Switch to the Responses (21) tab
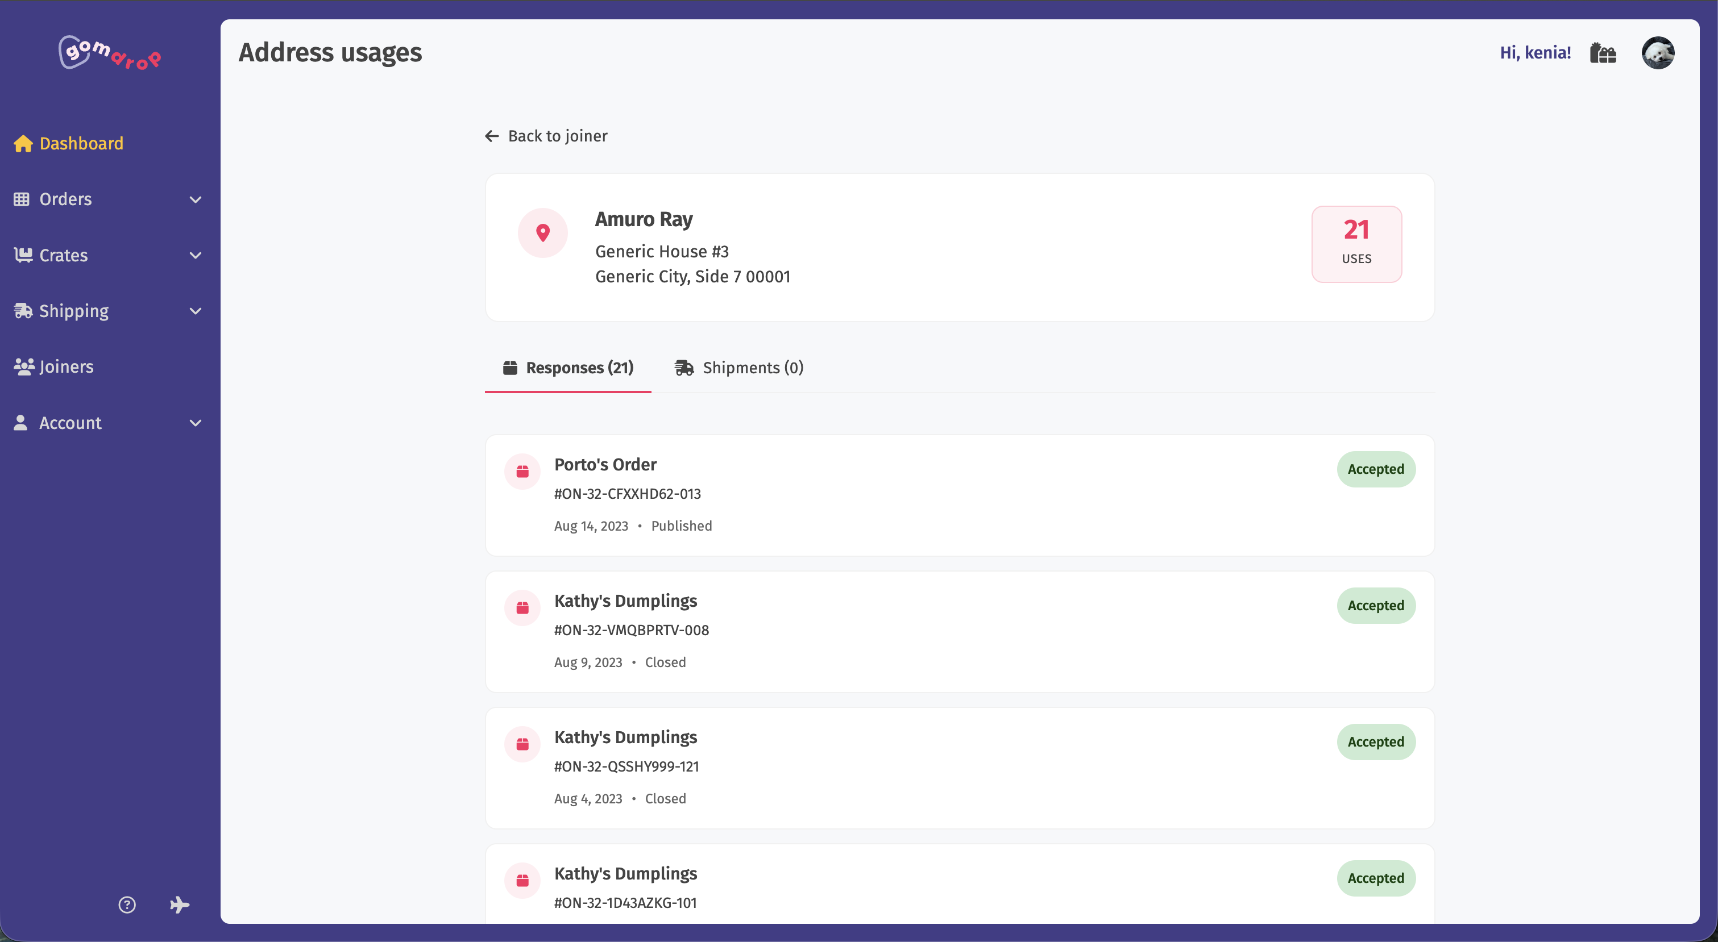The width and height of the screenshot is (1718, 942). (x=567, y=368)
